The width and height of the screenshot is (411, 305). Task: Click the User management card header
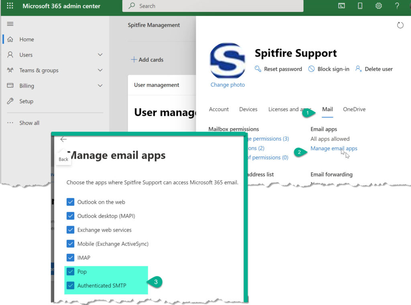(157, 85)
